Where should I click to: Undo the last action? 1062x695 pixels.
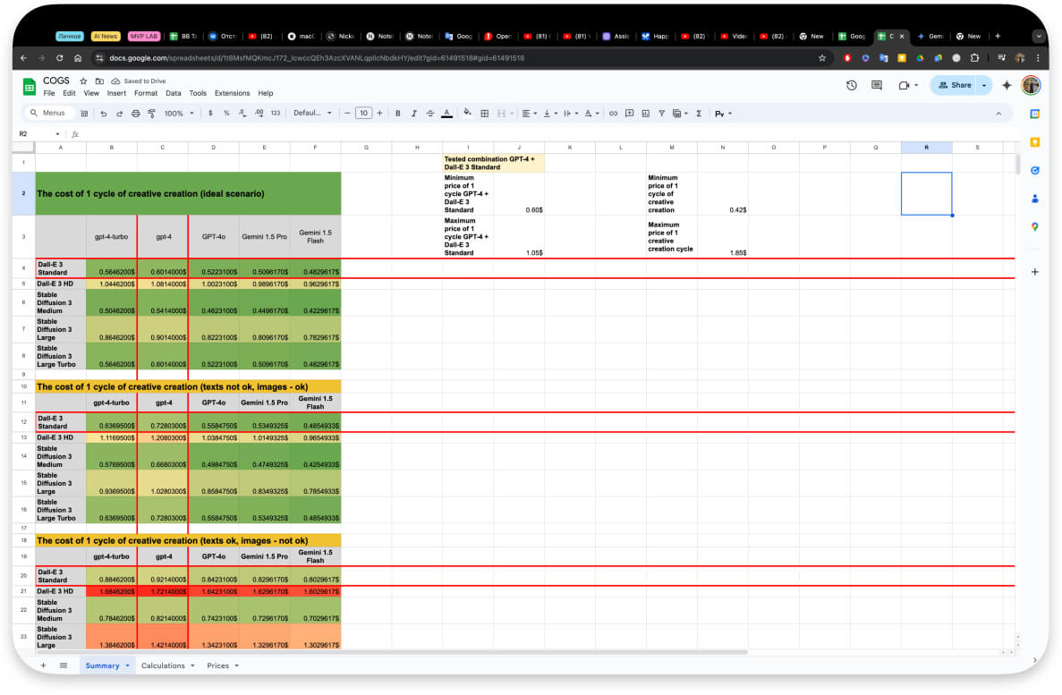click(104, 114)
